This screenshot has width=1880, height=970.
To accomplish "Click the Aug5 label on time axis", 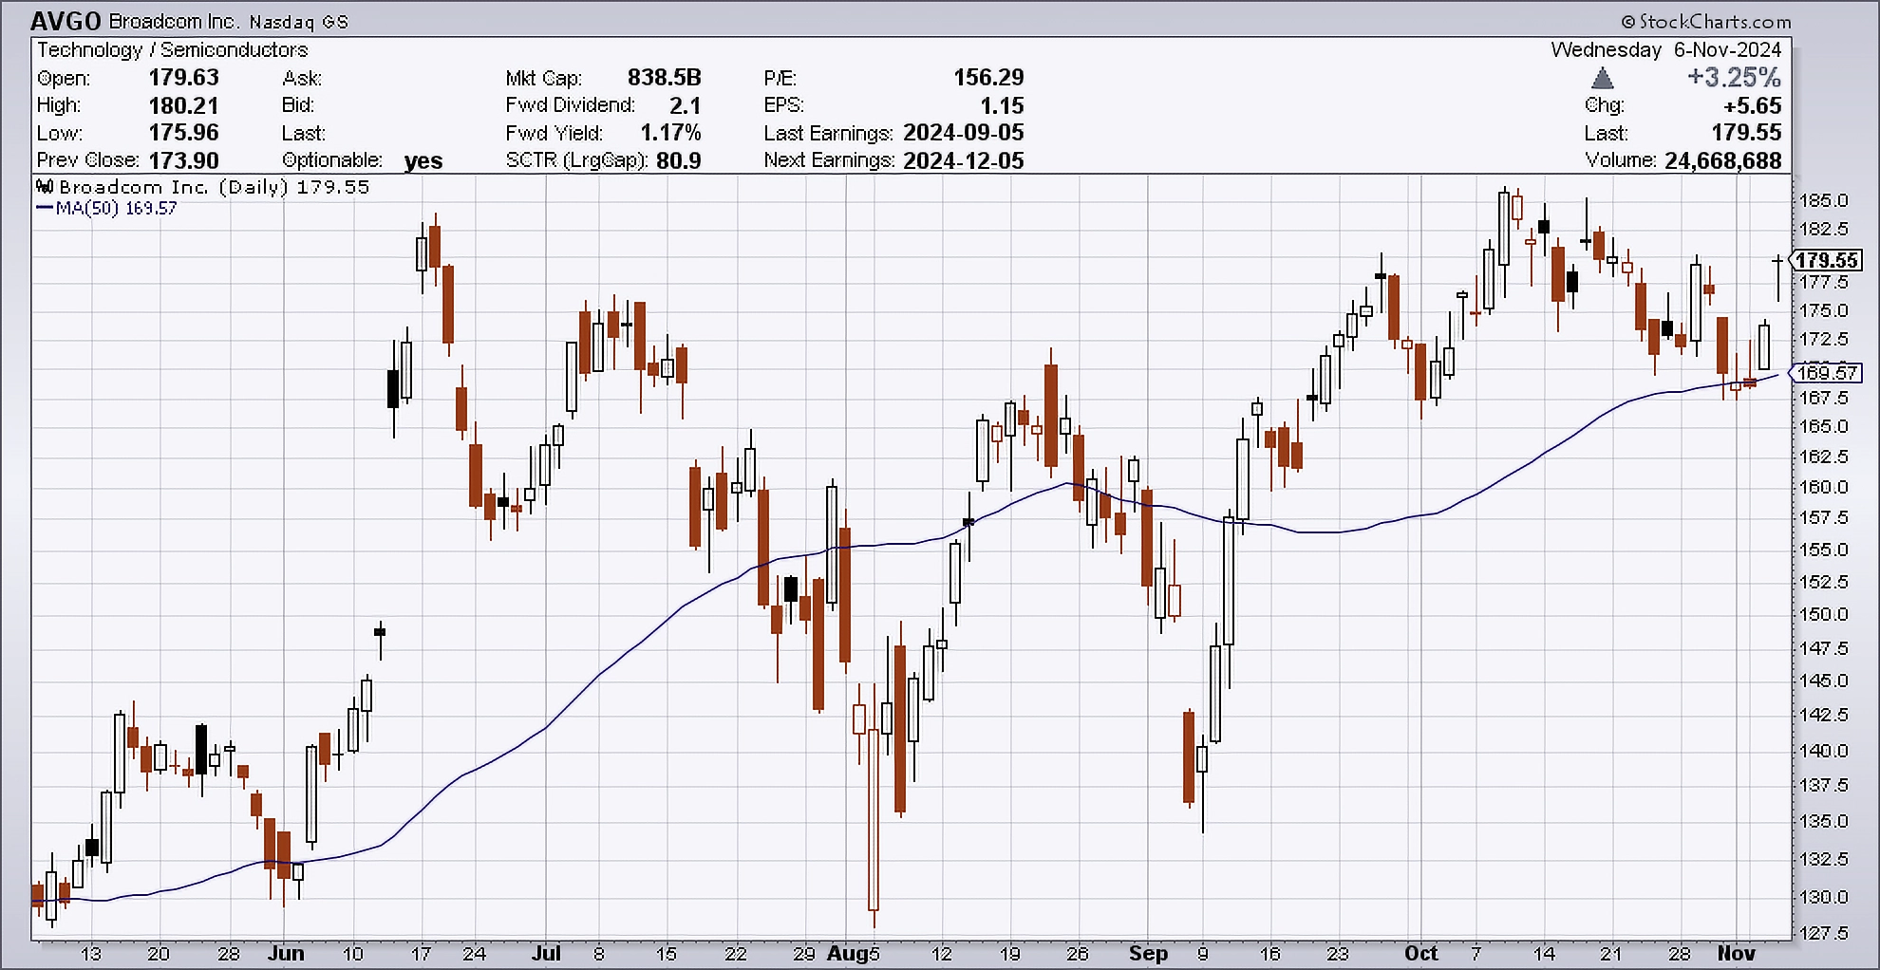I will pos(854,953).
